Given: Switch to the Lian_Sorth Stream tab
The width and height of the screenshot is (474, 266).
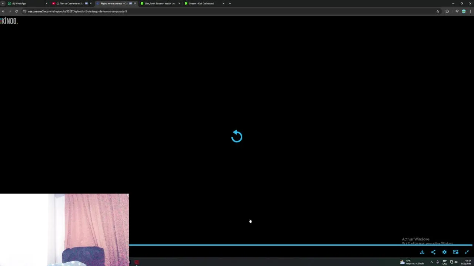Looking at the screenshot, I should pyautogui.click(x=160, y=3).
